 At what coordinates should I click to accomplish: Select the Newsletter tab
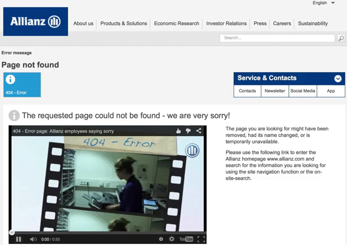pos(275,91)
